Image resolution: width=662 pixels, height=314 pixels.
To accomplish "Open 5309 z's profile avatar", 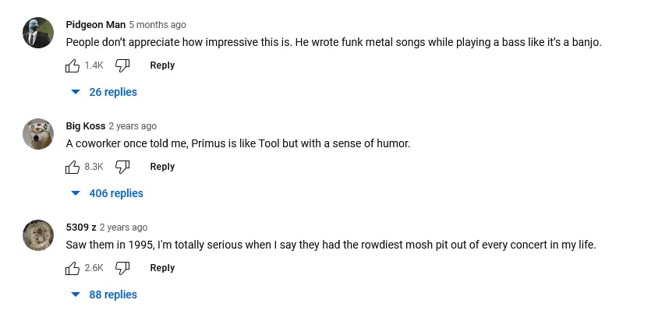I will [38, 235].
